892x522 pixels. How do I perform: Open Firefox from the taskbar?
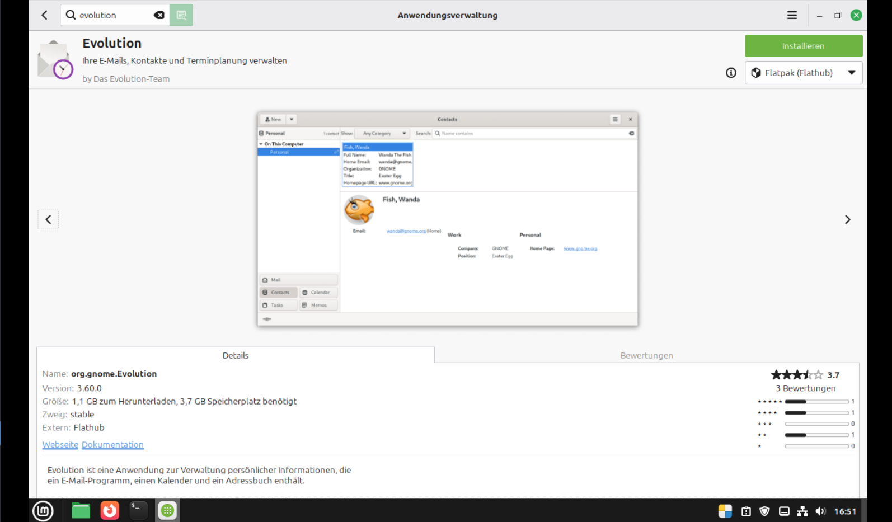coord(110,510)
